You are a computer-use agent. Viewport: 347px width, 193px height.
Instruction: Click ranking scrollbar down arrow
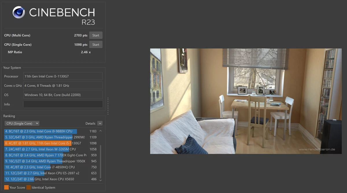(101, 180)
